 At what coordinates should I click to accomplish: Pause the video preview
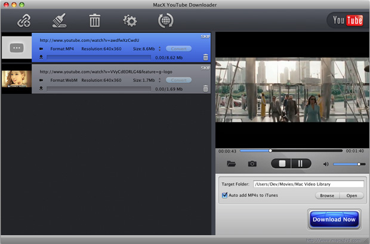pos(300,163)
